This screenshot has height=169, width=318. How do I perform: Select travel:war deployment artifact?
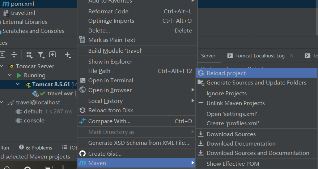pos(60,93)
